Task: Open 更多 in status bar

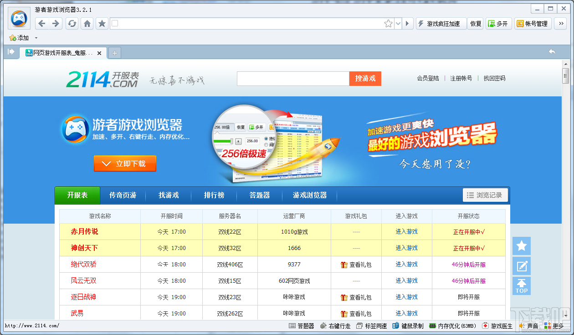Action: tap(553, 326)
